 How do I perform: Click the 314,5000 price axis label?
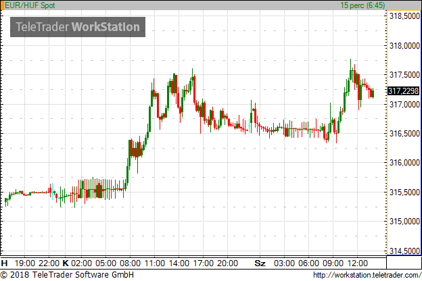(x=404, y=251)
